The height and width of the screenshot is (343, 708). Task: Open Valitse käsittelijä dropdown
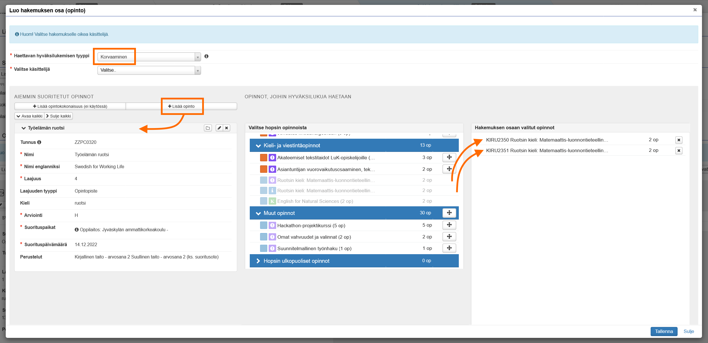point(149,70)
